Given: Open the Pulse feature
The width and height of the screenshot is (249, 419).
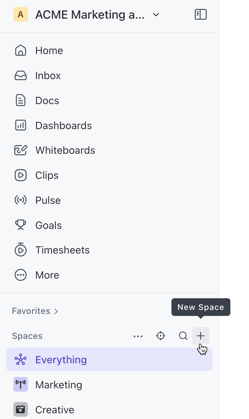Looking at the screenshot, I should tap(48, 200).
